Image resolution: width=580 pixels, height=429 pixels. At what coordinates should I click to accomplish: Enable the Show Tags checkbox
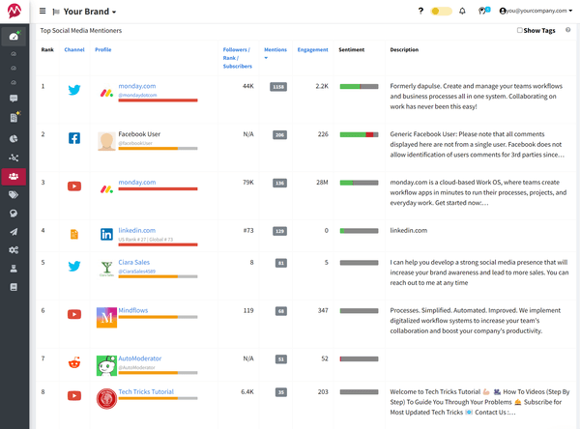click(520, 30)
